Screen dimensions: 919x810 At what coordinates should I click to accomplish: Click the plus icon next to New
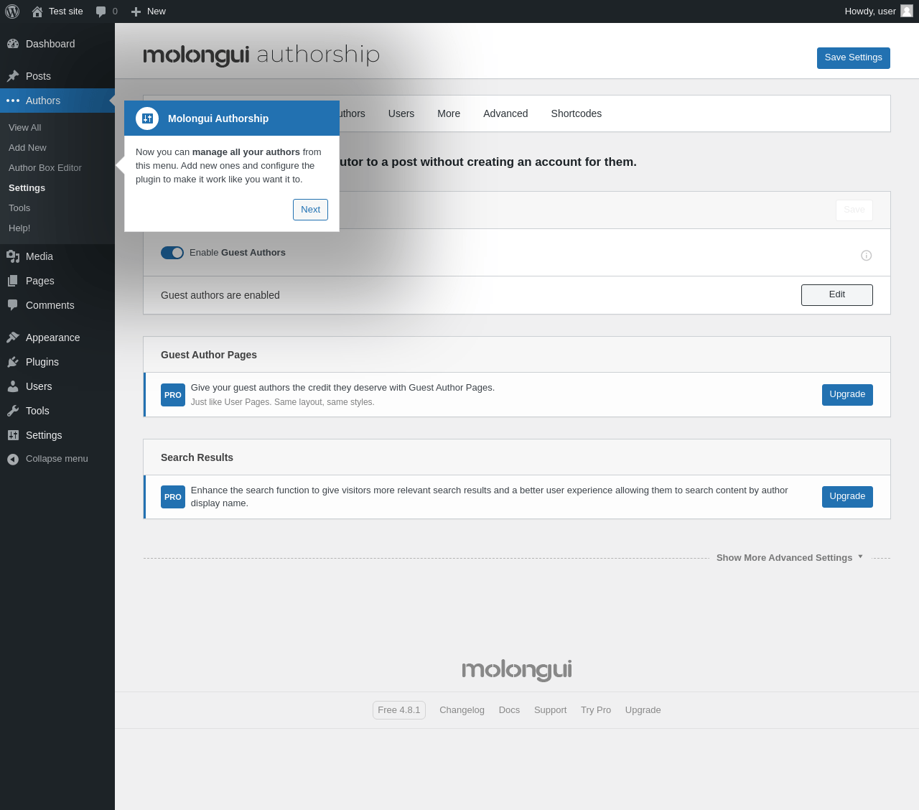(x=136, y=11)
